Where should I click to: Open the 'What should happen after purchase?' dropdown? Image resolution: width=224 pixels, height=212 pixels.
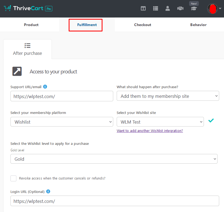pos(168,96)
